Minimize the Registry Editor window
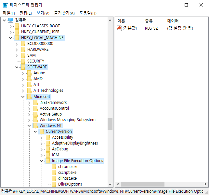Screen dimensions: 209x195 (172, 5)
